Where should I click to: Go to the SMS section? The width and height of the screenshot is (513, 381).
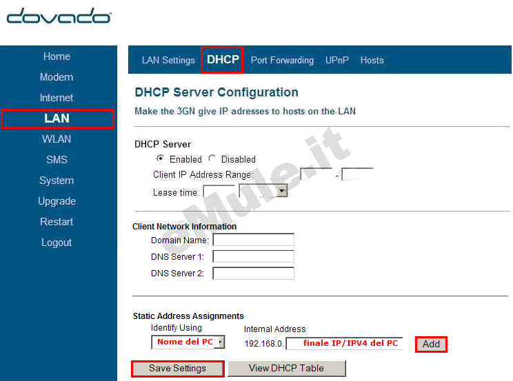tap(57, 160)
